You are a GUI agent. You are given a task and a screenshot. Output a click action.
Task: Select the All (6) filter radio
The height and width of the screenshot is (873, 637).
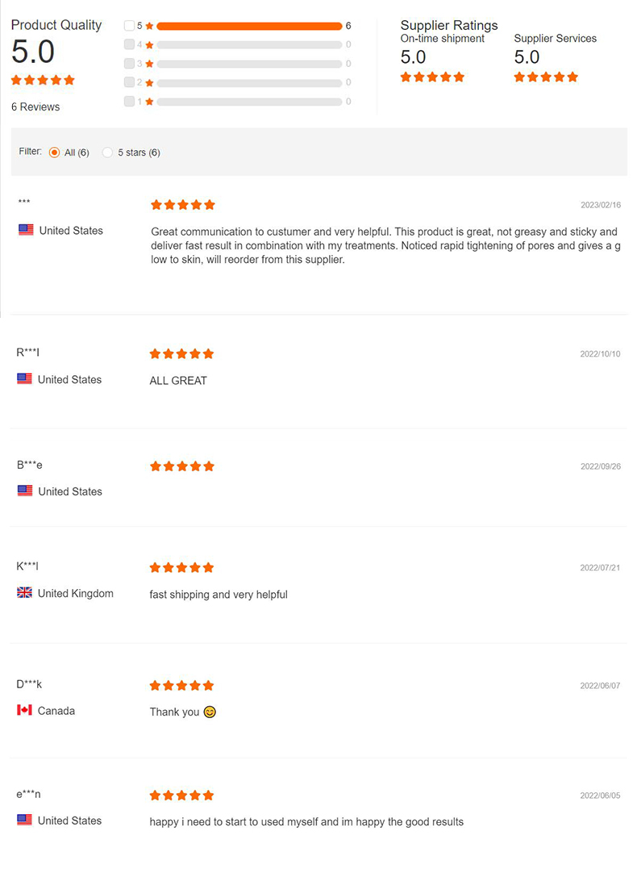point(54,152)
